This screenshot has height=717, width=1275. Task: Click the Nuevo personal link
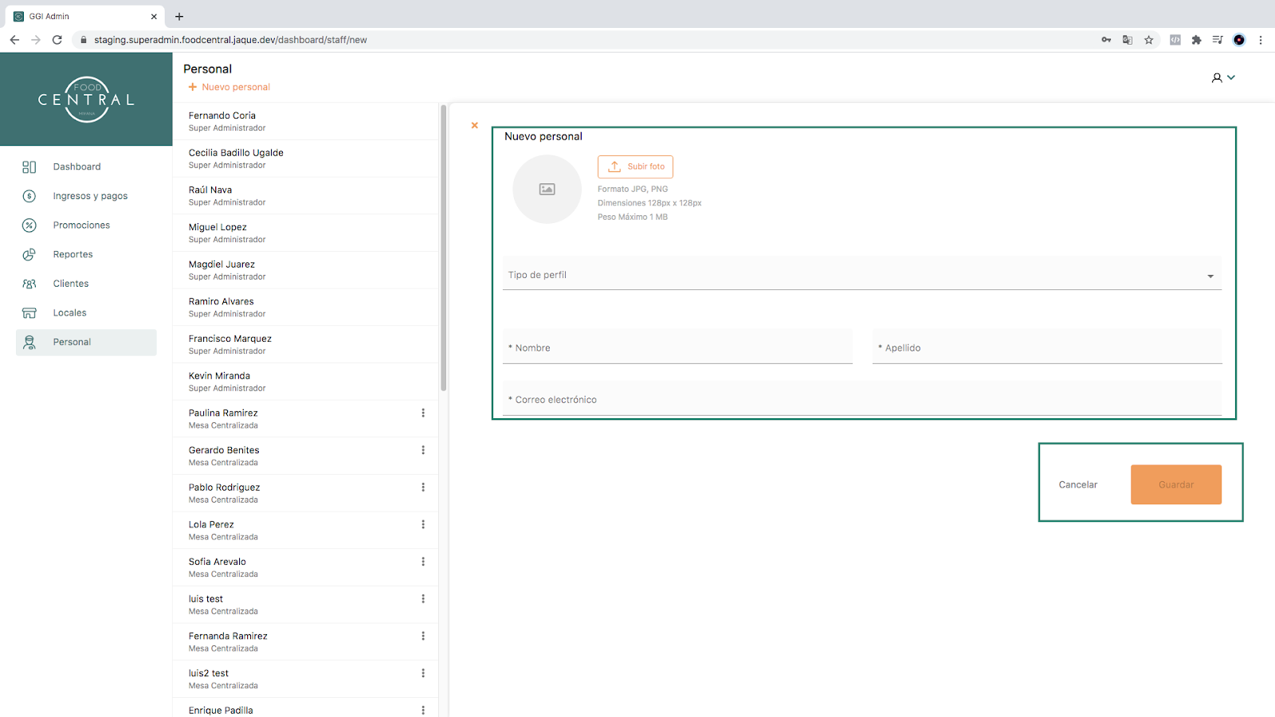(229, 87)
